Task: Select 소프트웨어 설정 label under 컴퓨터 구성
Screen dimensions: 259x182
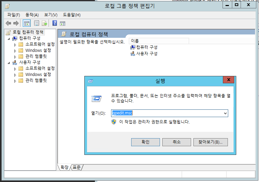Action: pyautogui.click(x=40, y=44)
